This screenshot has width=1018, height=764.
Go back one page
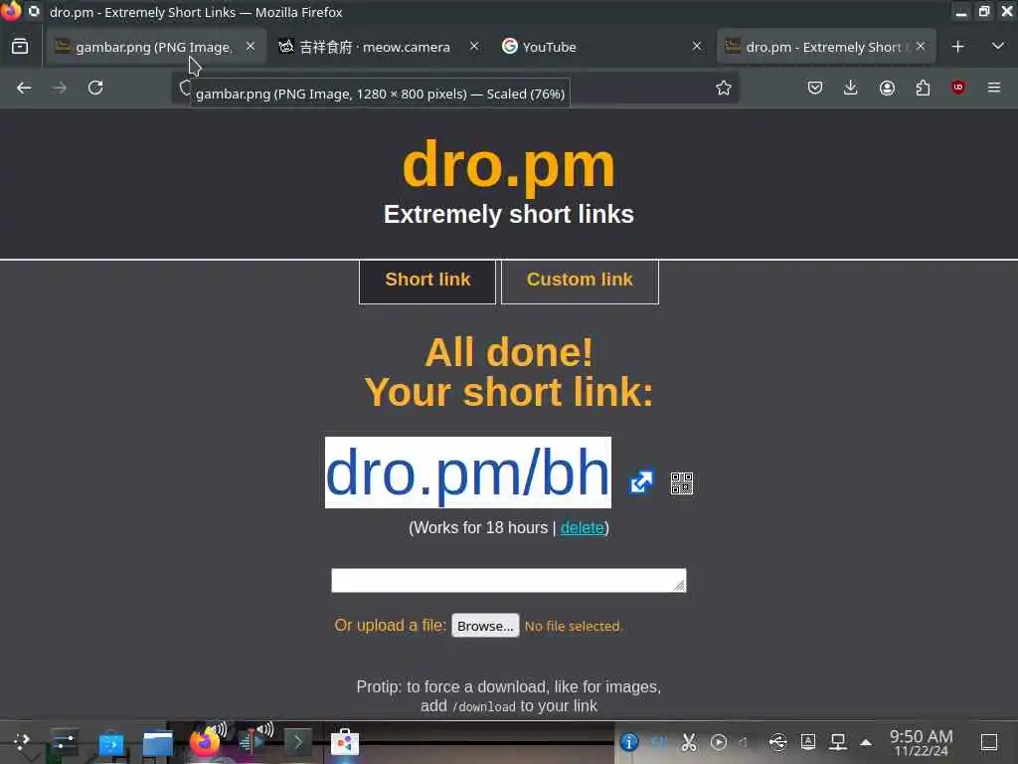[24, 88]
